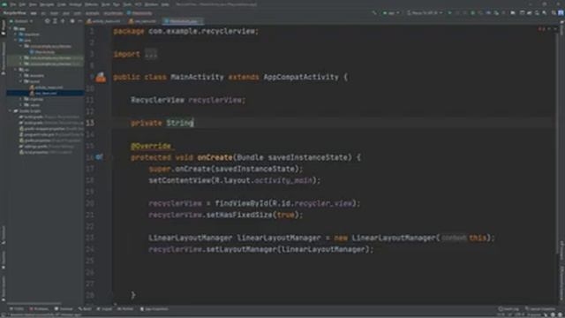Expand the values folder arrow

[x=21, y=105]
